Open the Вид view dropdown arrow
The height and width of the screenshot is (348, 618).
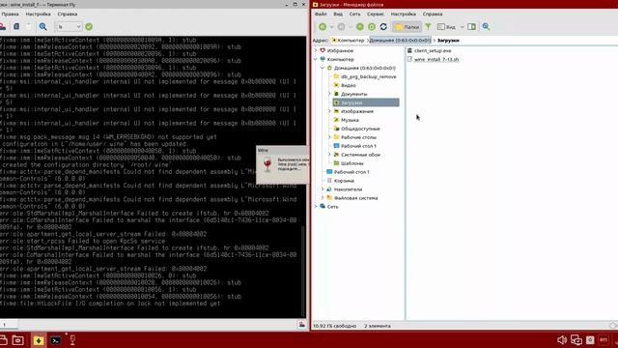click(x=463, y=27)
